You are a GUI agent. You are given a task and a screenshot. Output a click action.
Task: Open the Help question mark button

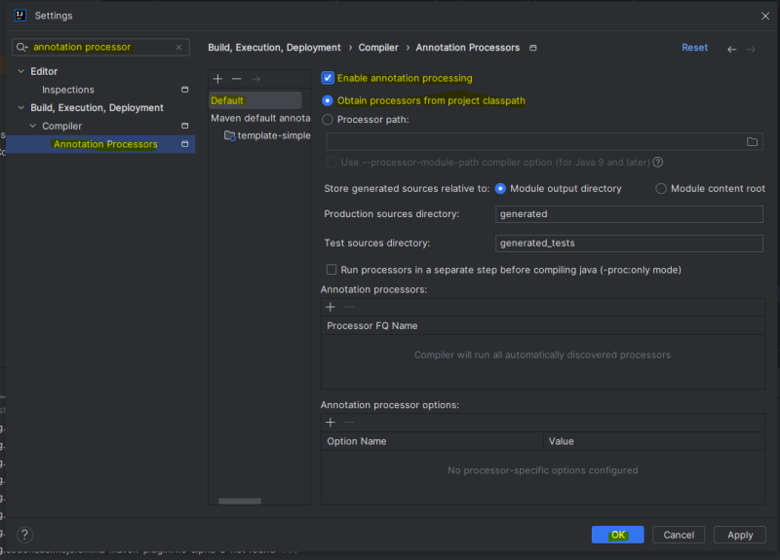click(x=25, y=535)
